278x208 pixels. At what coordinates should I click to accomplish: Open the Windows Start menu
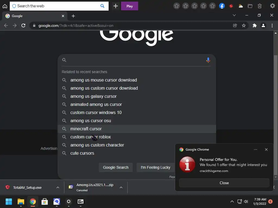(9, 201)
